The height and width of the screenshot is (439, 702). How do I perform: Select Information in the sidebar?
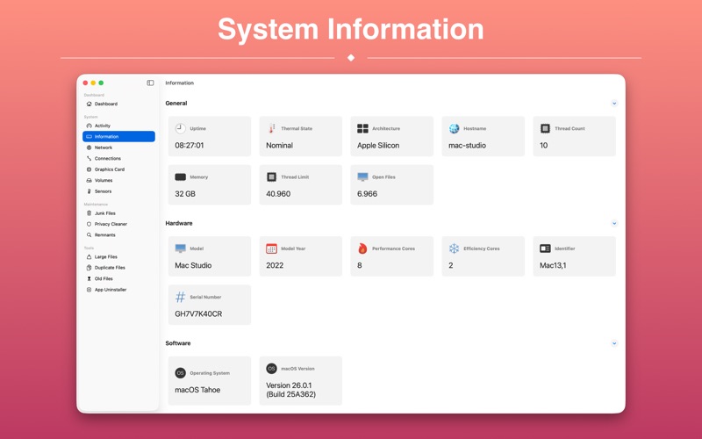(118, 137)
